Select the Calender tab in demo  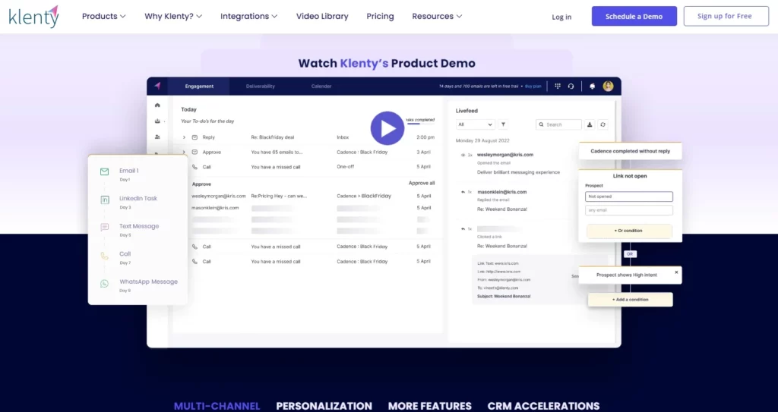pyautogui.click(x=321, y=86)
